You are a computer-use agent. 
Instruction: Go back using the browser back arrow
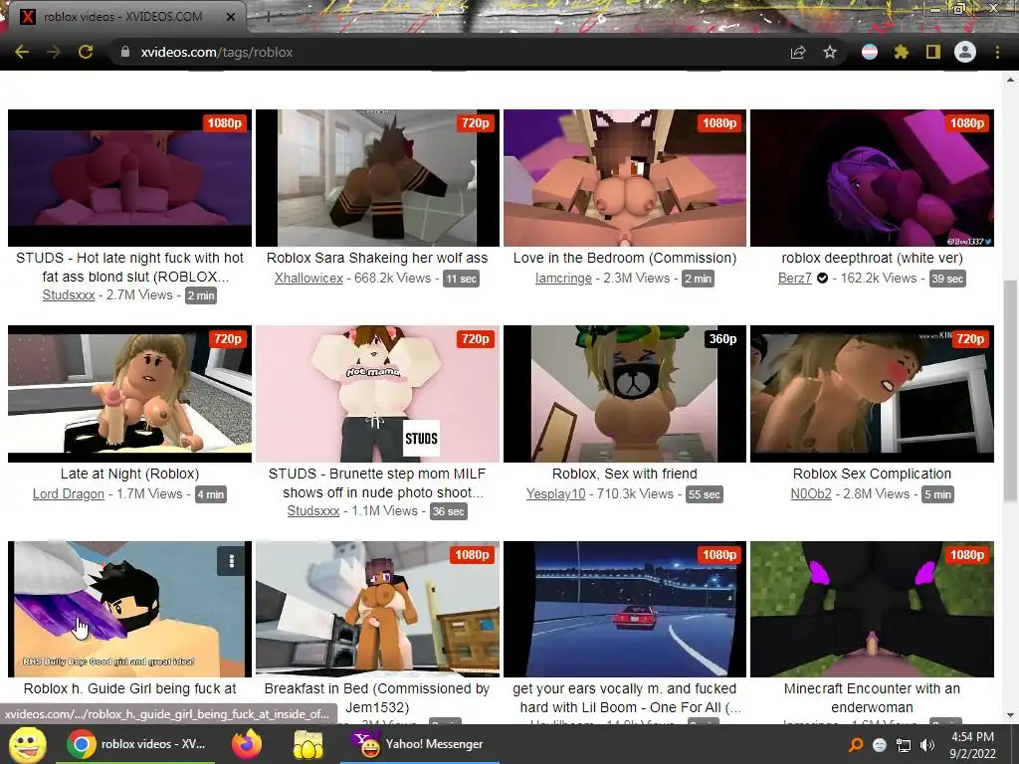pos(22,52)
